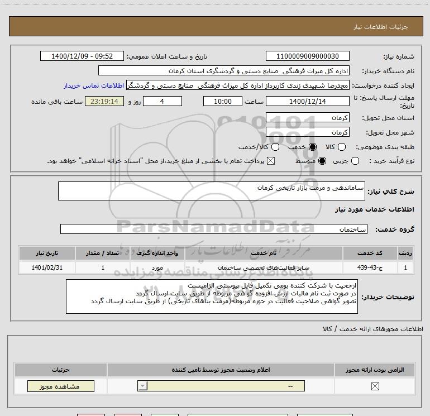The image size is (430, 416).
Task: Click the quantity cell showing 1
Action: [x=103, y=267]
